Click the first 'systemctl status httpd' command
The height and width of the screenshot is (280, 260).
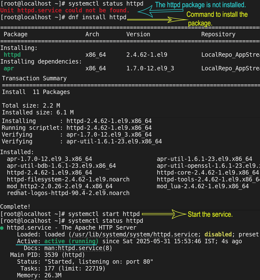(106, 4)
